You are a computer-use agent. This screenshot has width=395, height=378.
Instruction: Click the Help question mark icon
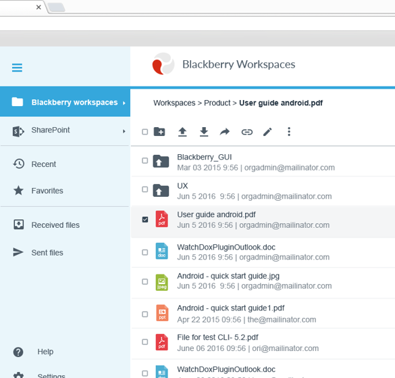click(18, 352)
